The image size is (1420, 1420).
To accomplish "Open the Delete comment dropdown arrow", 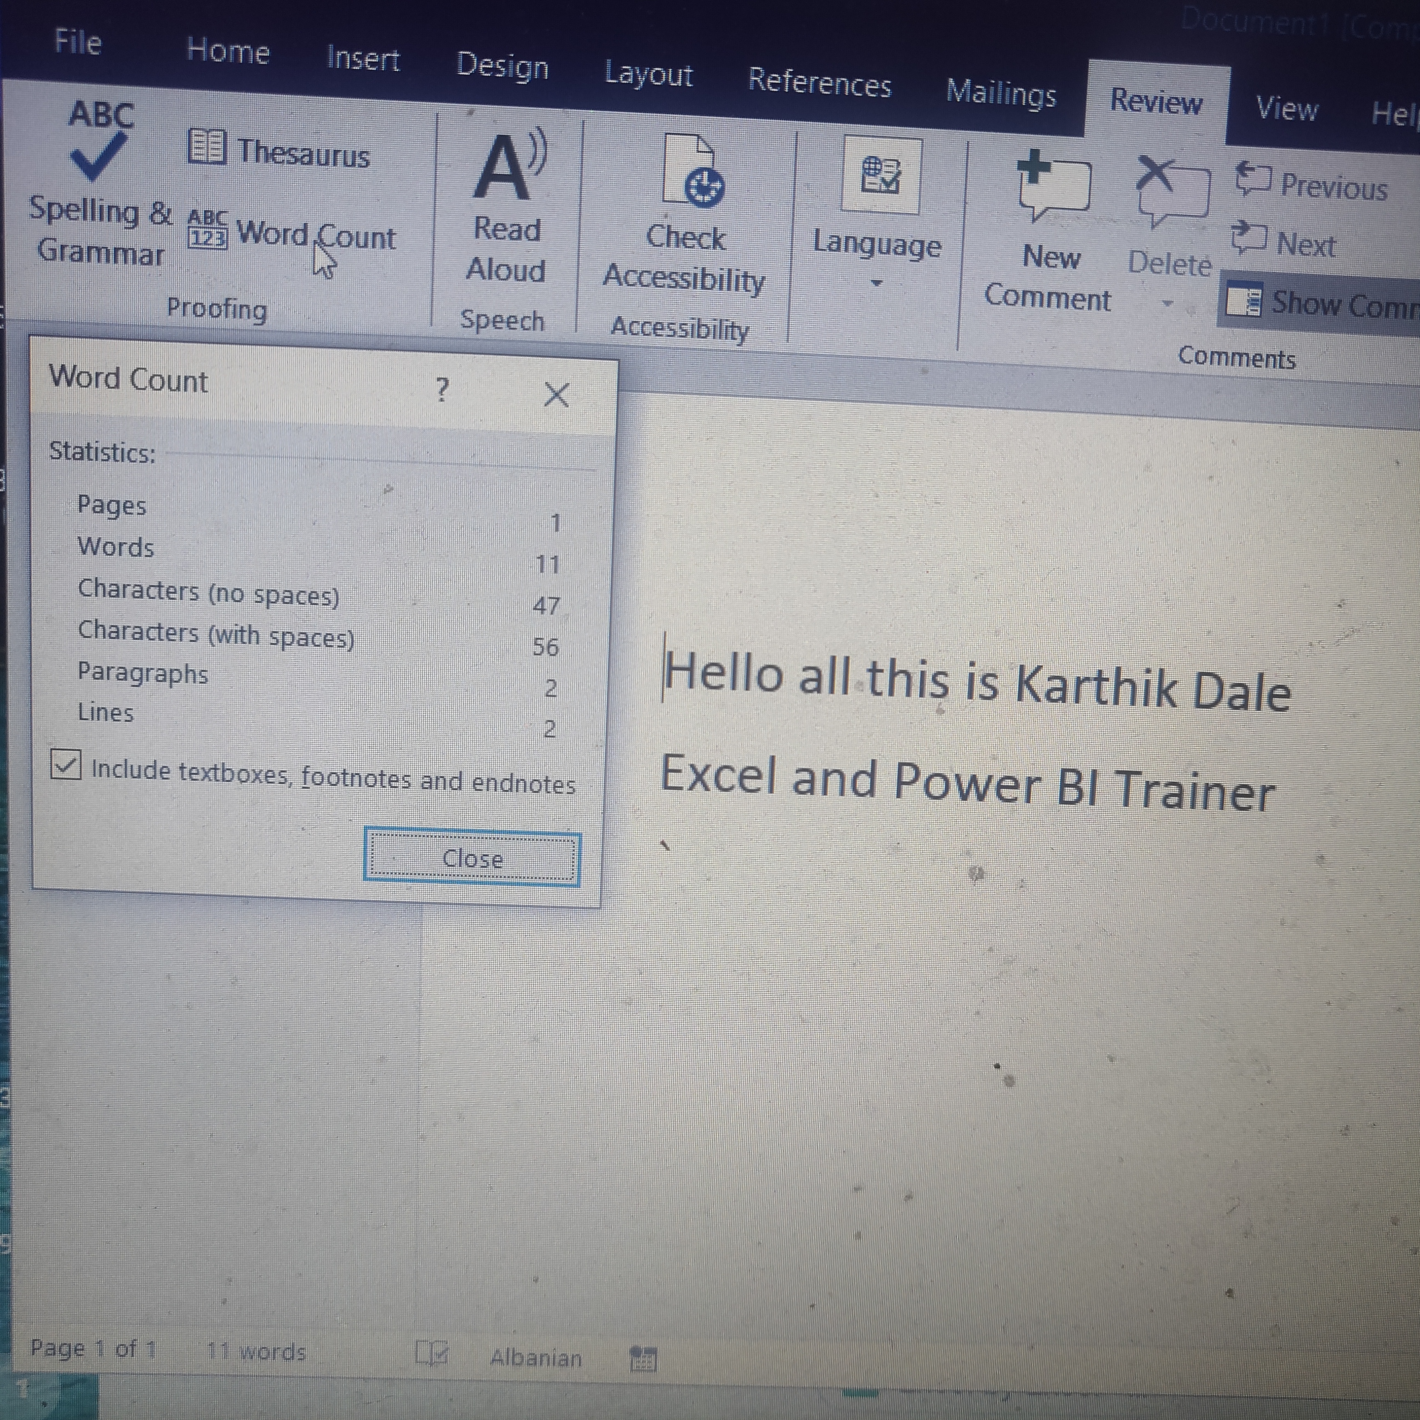I will tap(1167, 303).
